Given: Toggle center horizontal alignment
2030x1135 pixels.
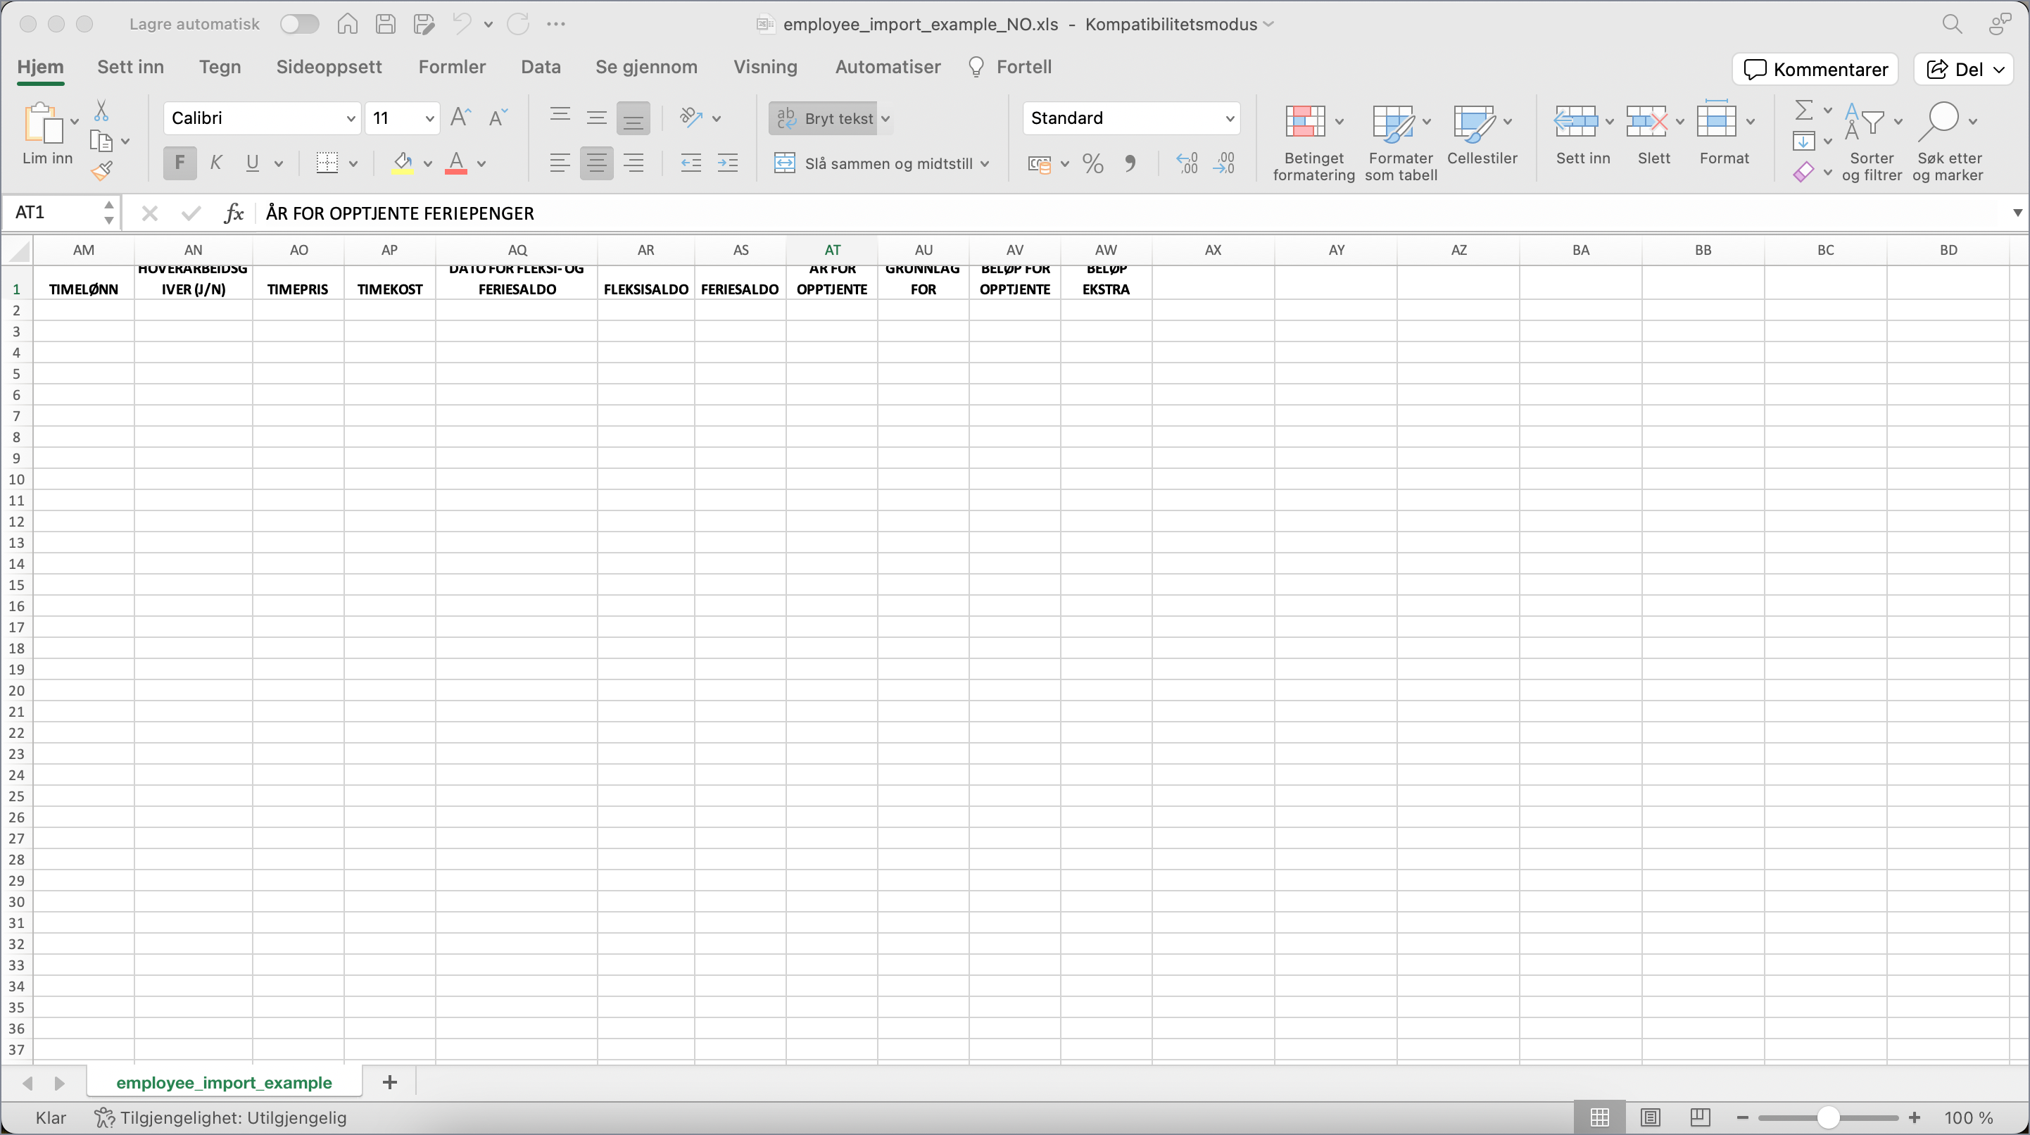Looking at the screenshot, I should point(597,163).
